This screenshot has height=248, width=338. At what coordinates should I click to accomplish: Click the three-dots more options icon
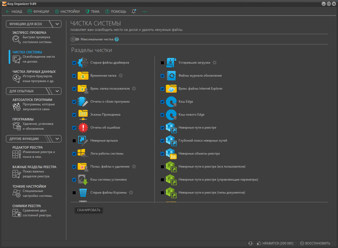145,12
